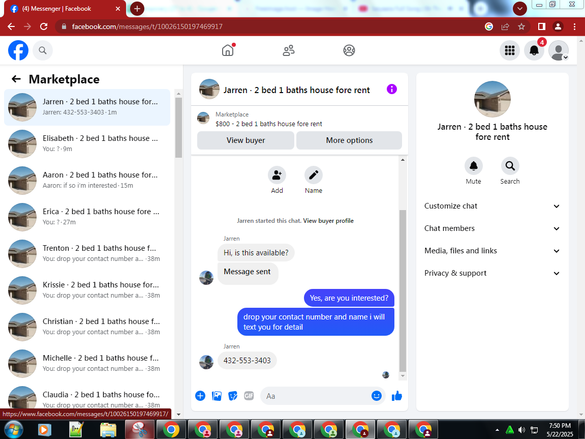The image size is (585, 439).
Task: Open the Groups icon in top nav
Action: tap(349, 50)
